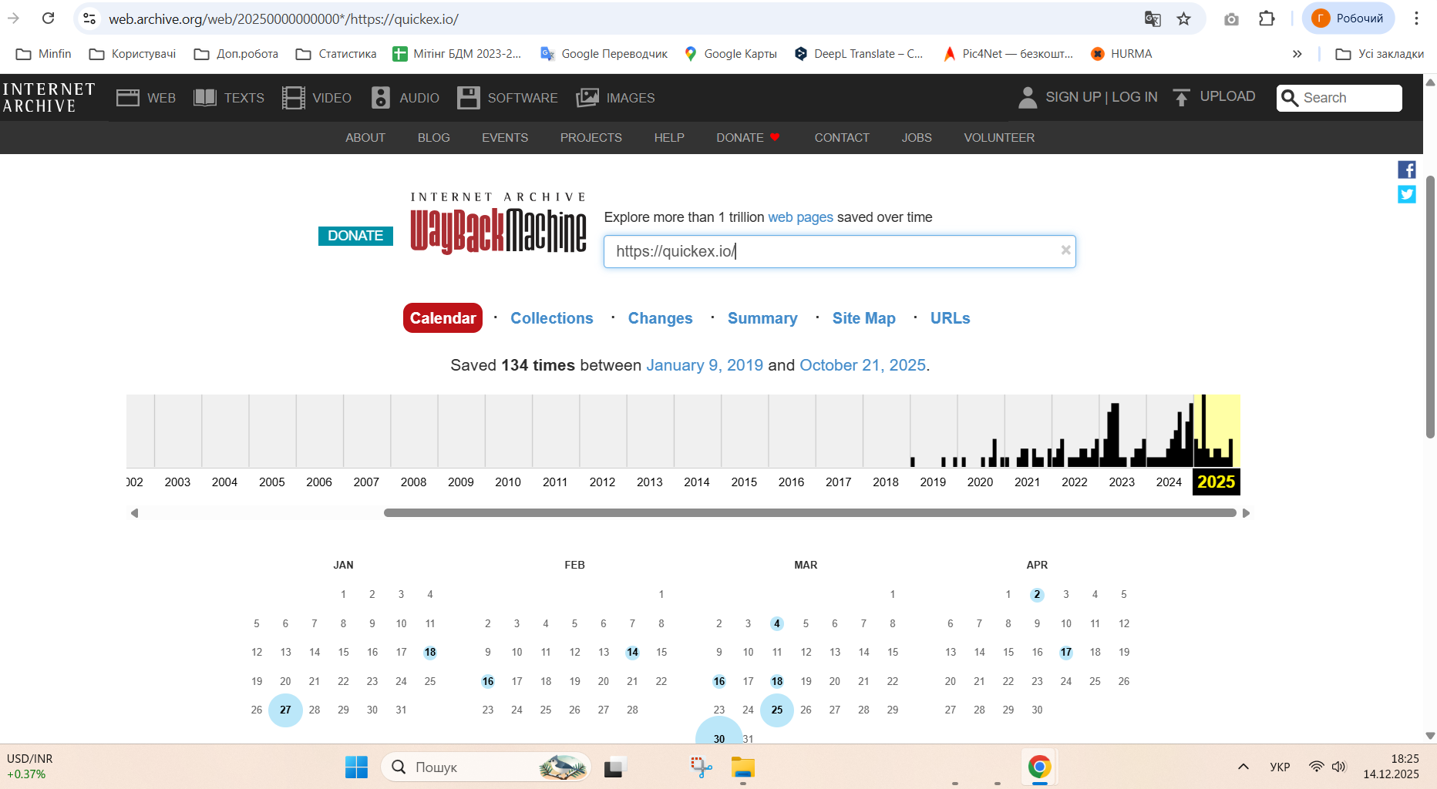Click the timeline horizontal scrollbar thumb
This screenshot has height=789, width=1437.
[x=809, y=513]
